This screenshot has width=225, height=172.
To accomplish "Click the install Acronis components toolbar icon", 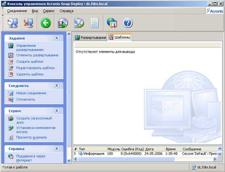I will 79,23.
